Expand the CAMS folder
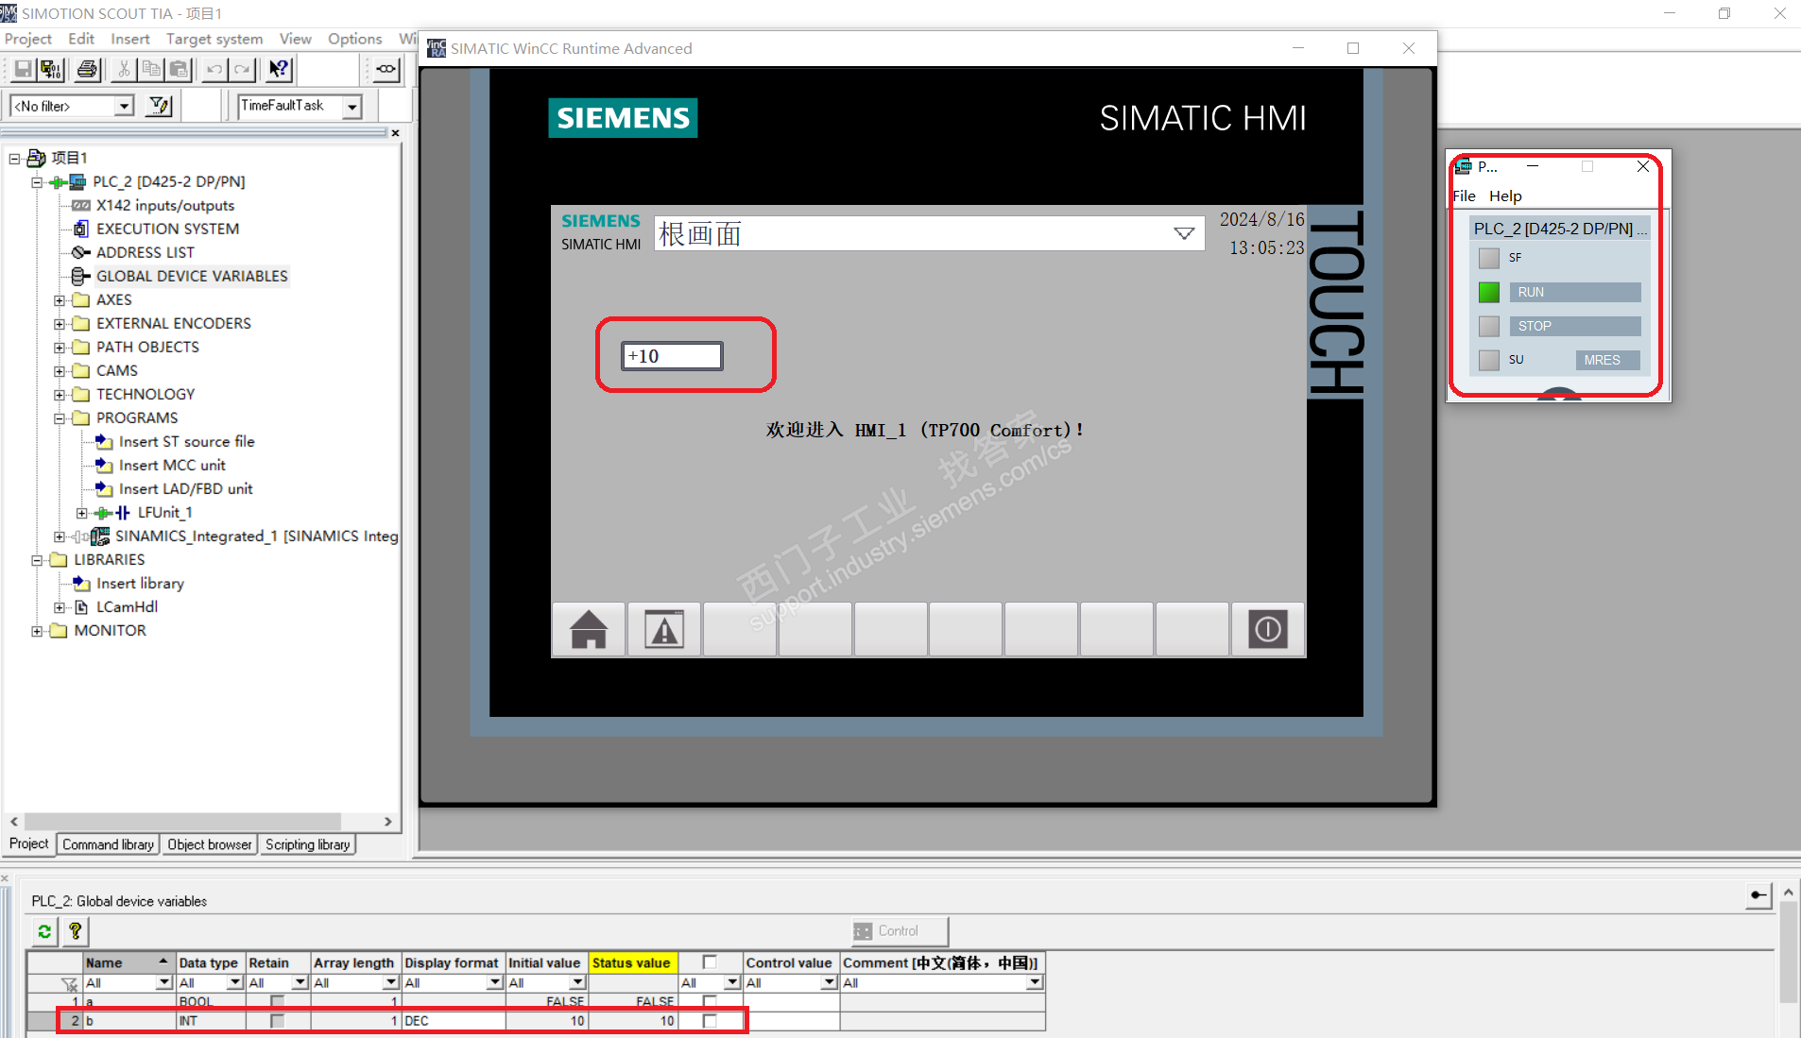Viewport: 1801px width, 1038px height. (60, 371)
